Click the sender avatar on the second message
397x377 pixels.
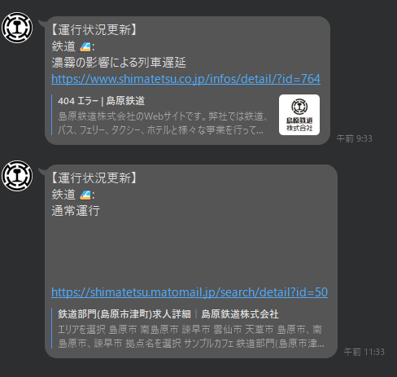click(x=17, y=176)
